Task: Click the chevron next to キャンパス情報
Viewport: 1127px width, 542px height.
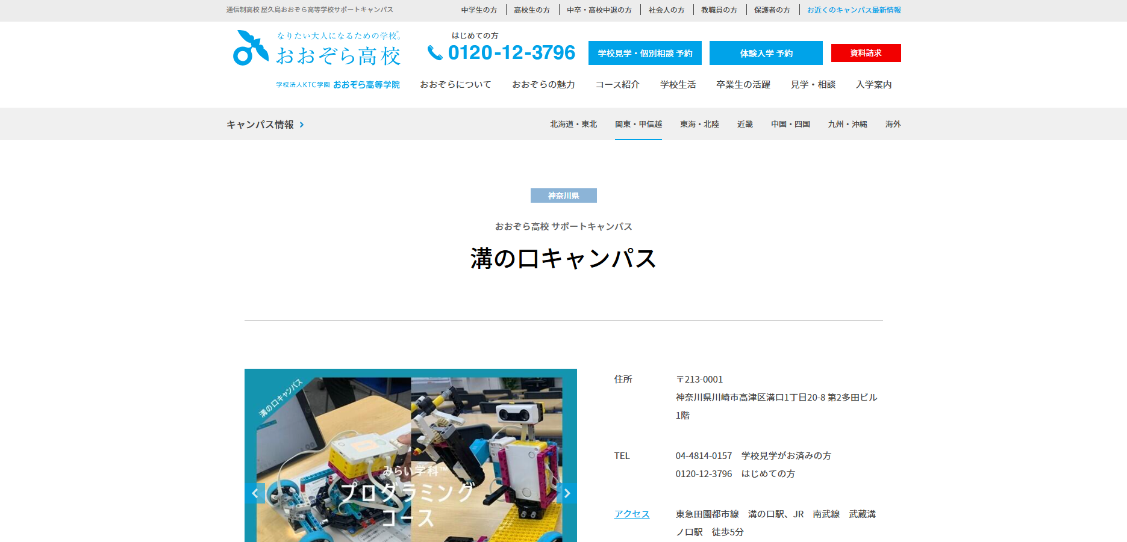Action: 302,125
